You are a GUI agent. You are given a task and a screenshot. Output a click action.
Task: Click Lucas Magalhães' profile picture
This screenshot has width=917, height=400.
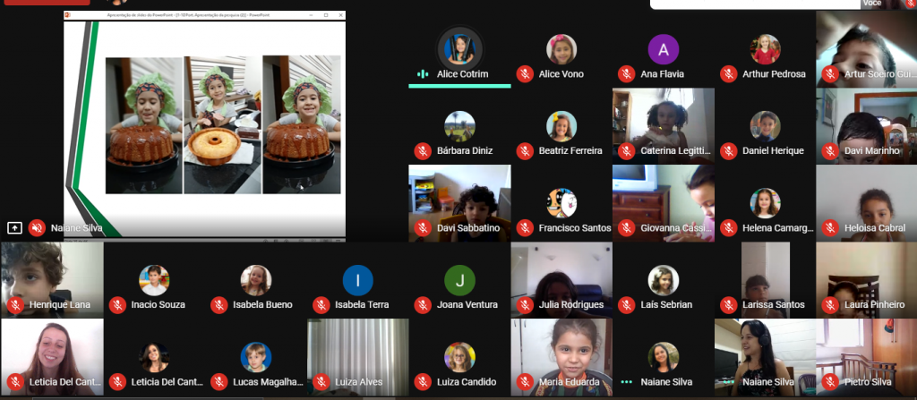tap(256, 357)
